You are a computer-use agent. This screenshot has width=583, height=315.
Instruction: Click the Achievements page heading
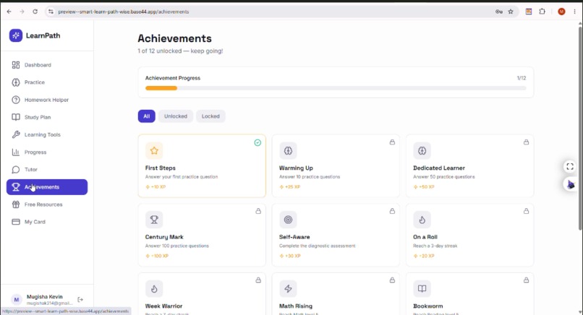174,38
